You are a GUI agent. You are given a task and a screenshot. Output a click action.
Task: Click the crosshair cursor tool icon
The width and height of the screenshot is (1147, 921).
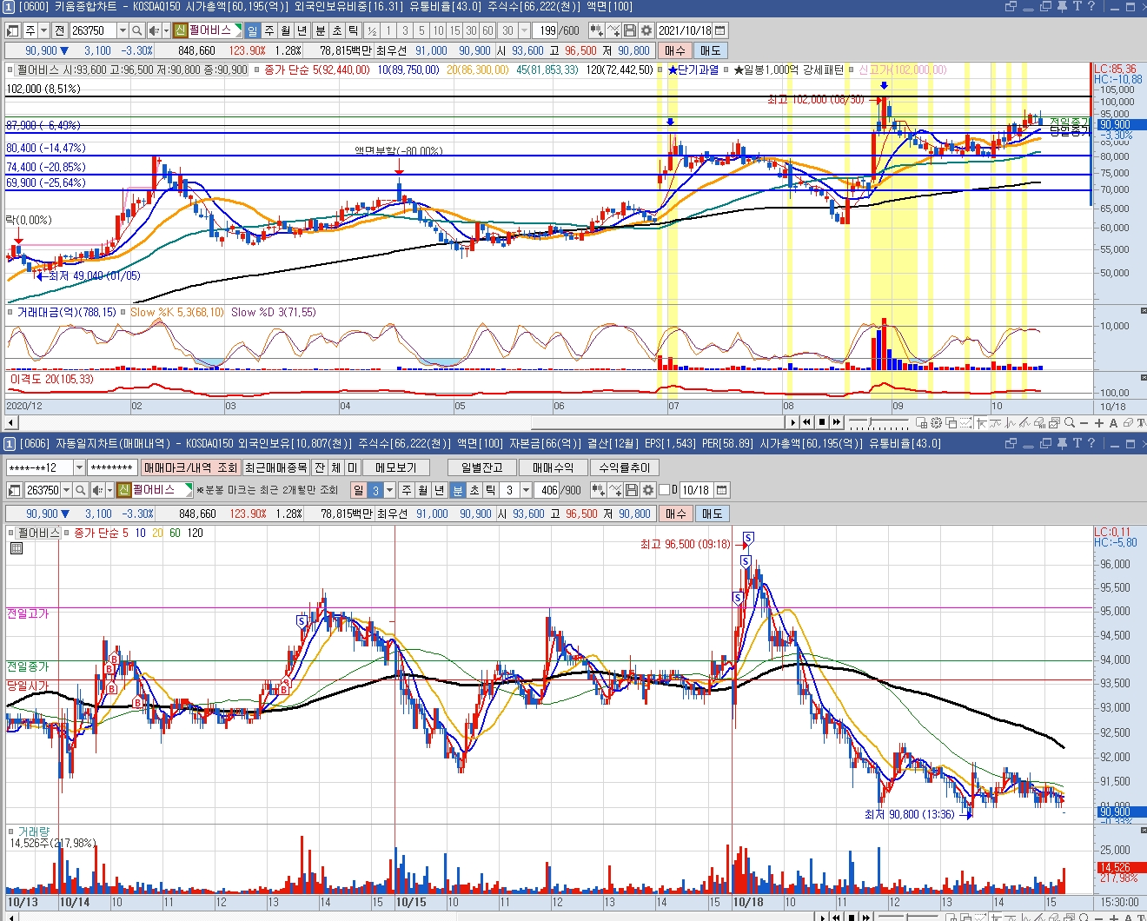point(980,423)
